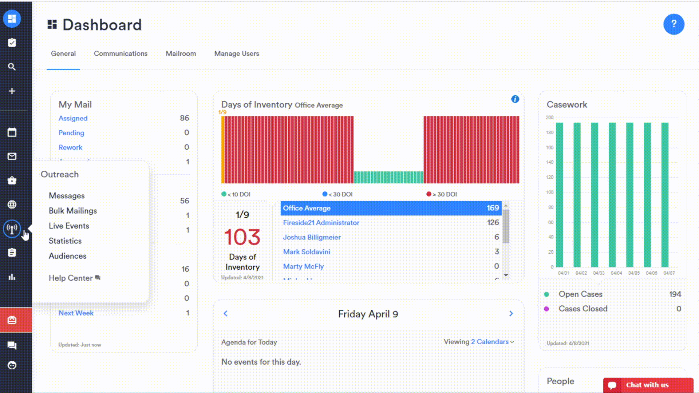
Task: Click the Chat with us button
Action: [648, 385]
